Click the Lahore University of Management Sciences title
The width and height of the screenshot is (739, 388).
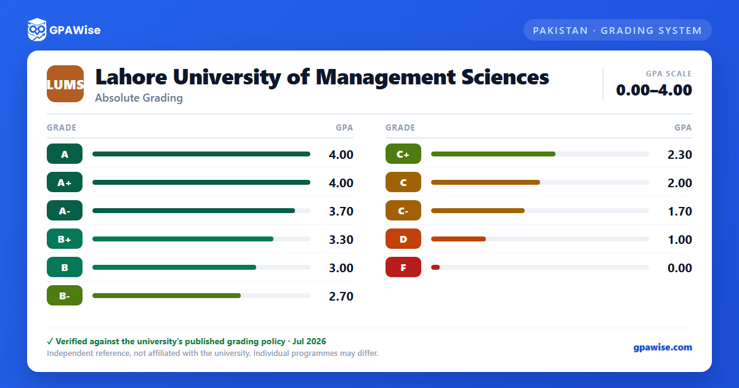(322, 77)
